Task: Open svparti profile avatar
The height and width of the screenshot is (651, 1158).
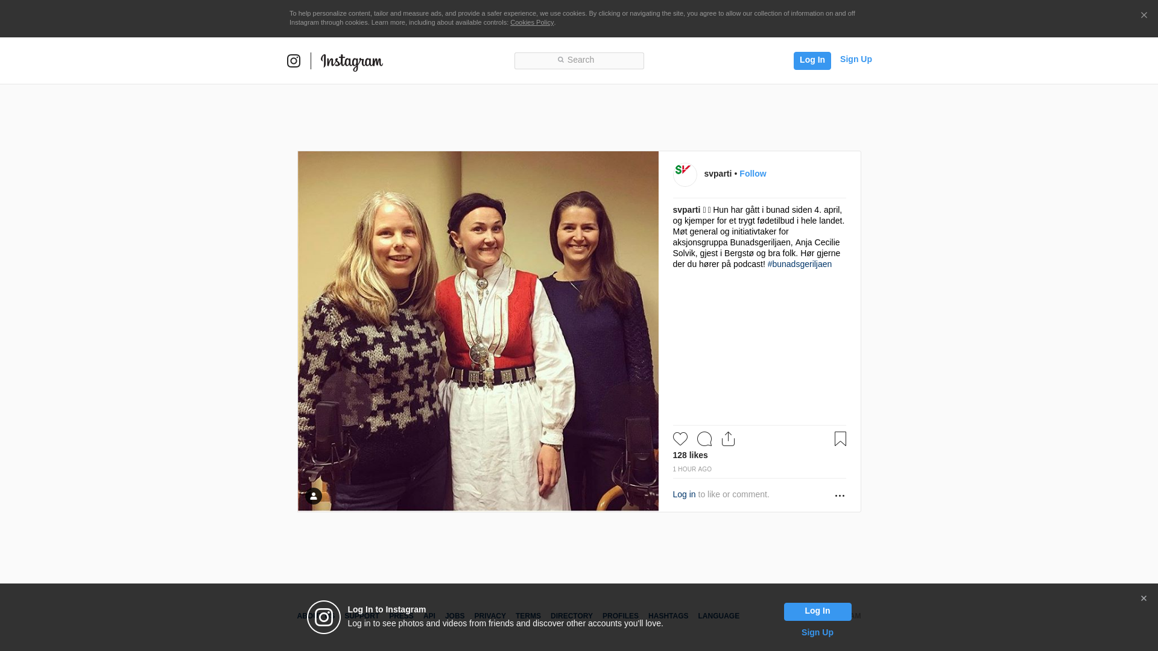Action: tap(685, 175)
